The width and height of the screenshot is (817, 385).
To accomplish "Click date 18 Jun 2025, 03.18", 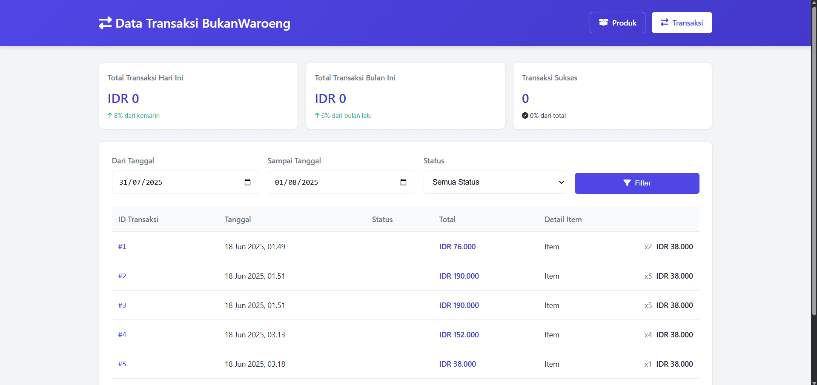I will [x=255, y=364].
